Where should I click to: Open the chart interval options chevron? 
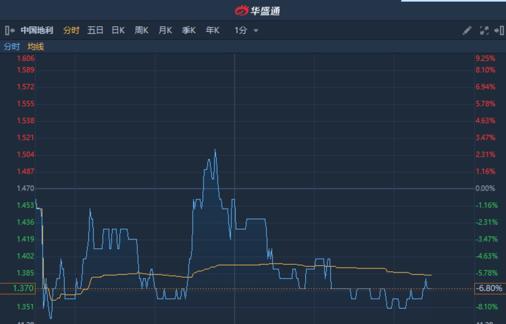pos(255,30)
